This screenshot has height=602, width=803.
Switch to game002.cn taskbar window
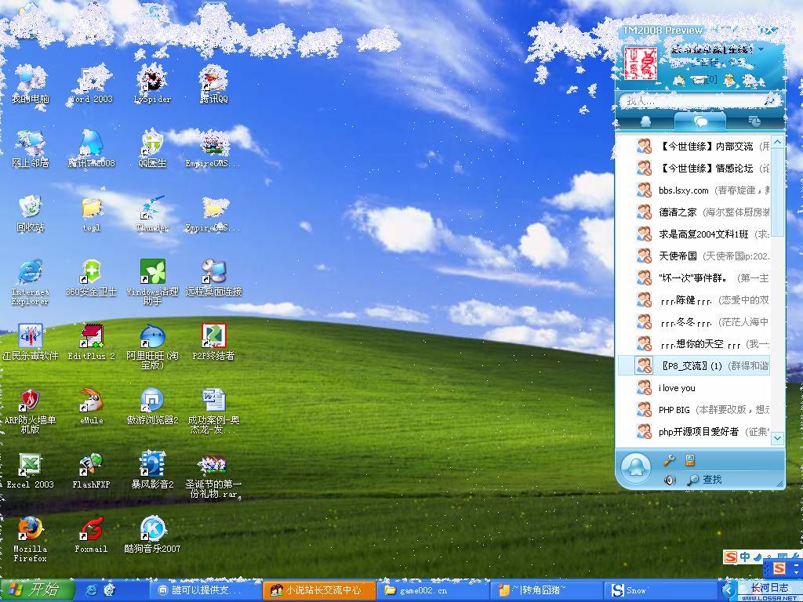432,590
